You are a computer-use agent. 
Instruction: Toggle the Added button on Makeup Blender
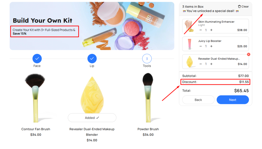tap(92, 118)
